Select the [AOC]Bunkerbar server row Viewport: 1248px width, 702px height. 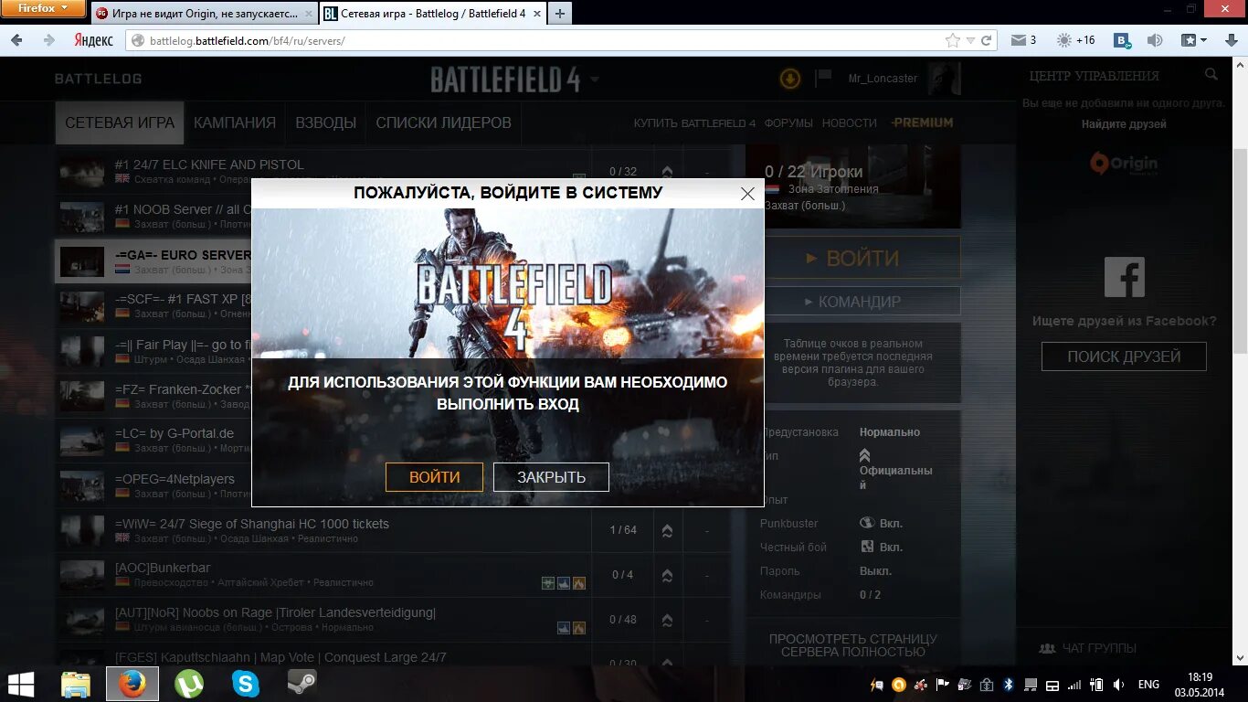[393, 575]
